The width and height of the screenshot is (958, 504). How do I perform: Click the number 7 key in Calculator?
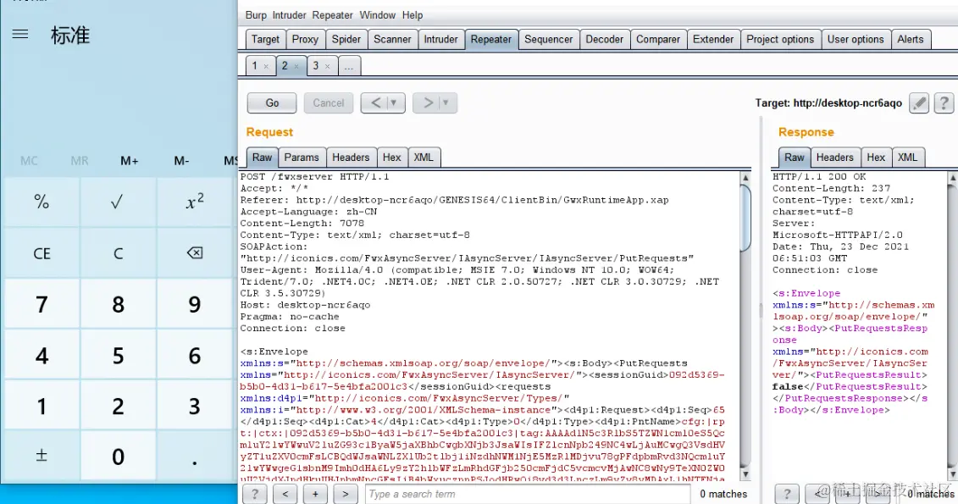pos(42,303)
